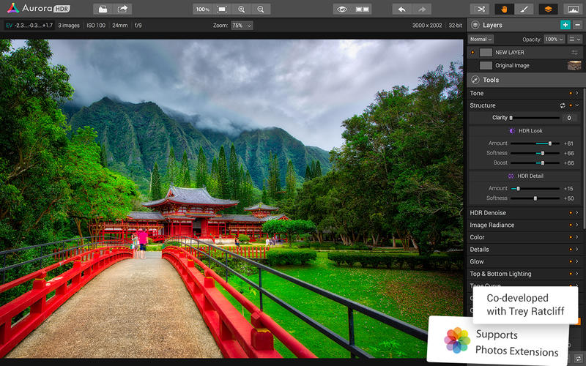
Task: Click the Layers panel header icon
Action: (475, 25)
